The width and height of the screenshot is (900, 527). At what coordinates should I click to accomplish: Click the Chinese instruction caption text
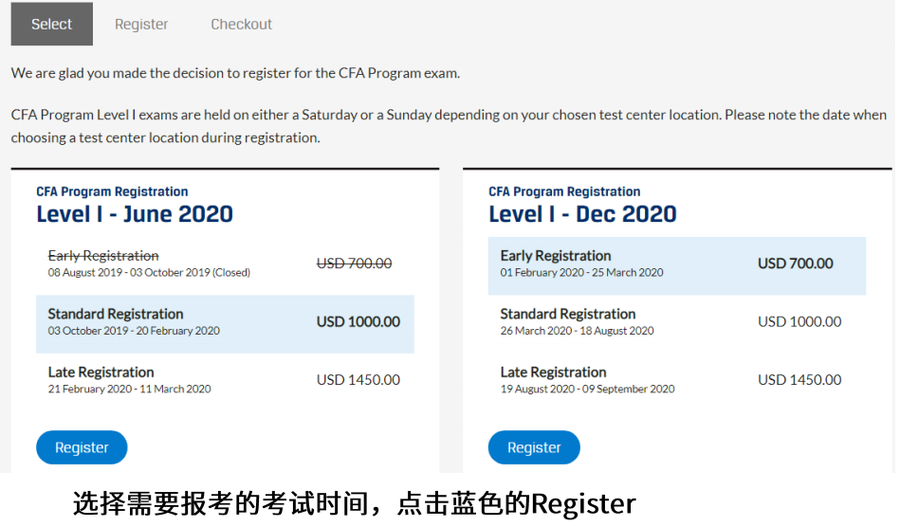coord(354,503)
